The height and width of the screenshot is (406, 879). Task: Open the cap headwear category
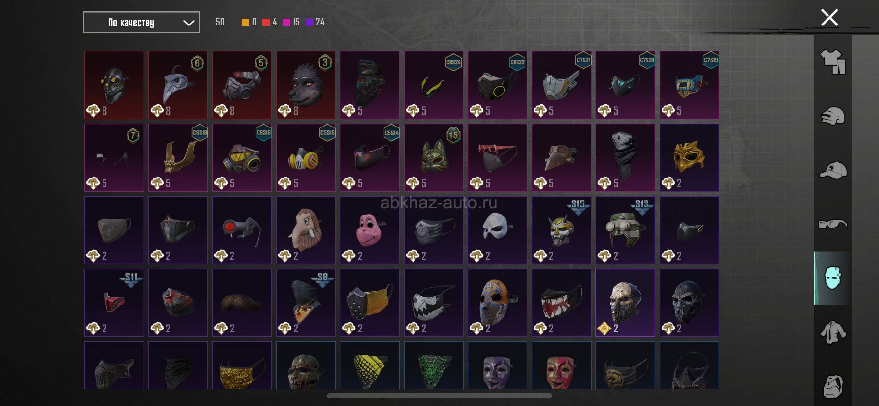[x=833, y=170]
